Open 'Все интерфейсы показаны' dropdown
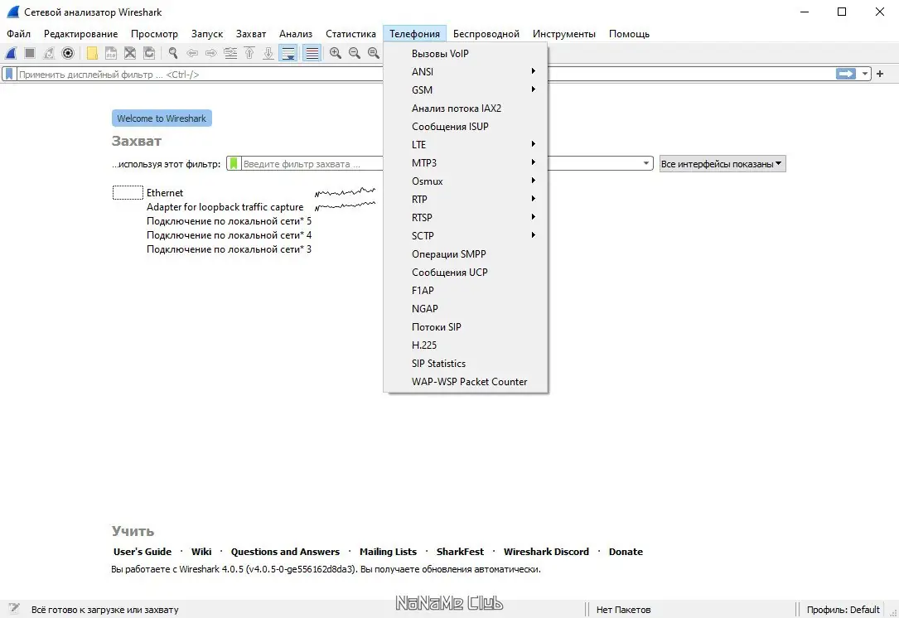Image resolution: width=899 pixels, height=618 pixels. click(723, 164)
